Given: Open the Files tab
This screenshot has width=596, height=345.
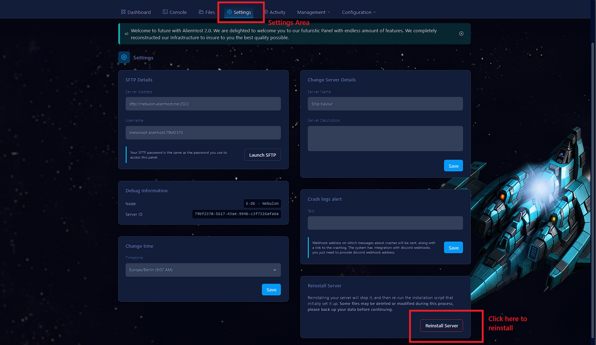Looking at the screenshot, I should pyautogui.click(x=207, y=12).
